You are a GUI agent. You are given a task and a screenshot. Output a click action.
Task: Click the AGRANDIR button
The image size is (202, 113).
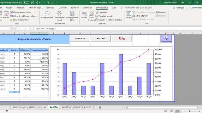(x=80, y=38)
